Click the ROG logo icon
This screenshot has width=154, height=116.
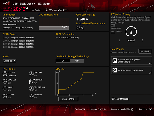point(6,3)
